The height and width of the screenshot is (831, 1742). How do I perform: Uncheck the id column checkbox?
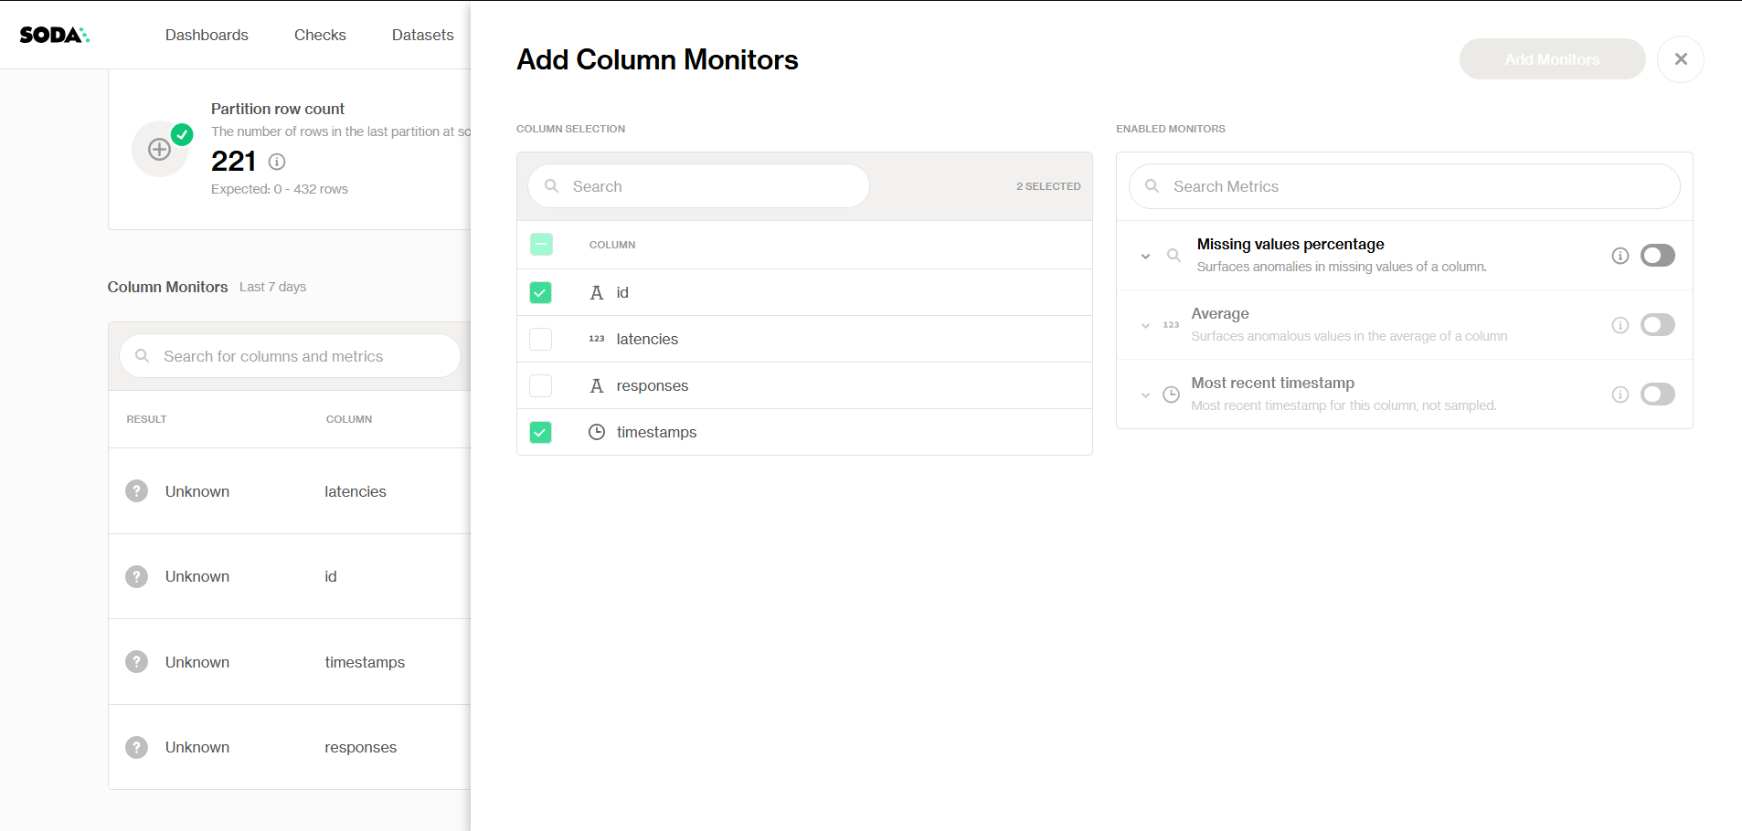541,293
